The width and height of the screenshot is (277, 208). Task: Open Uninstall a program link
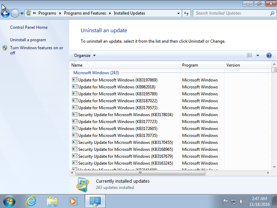[28, 40]
